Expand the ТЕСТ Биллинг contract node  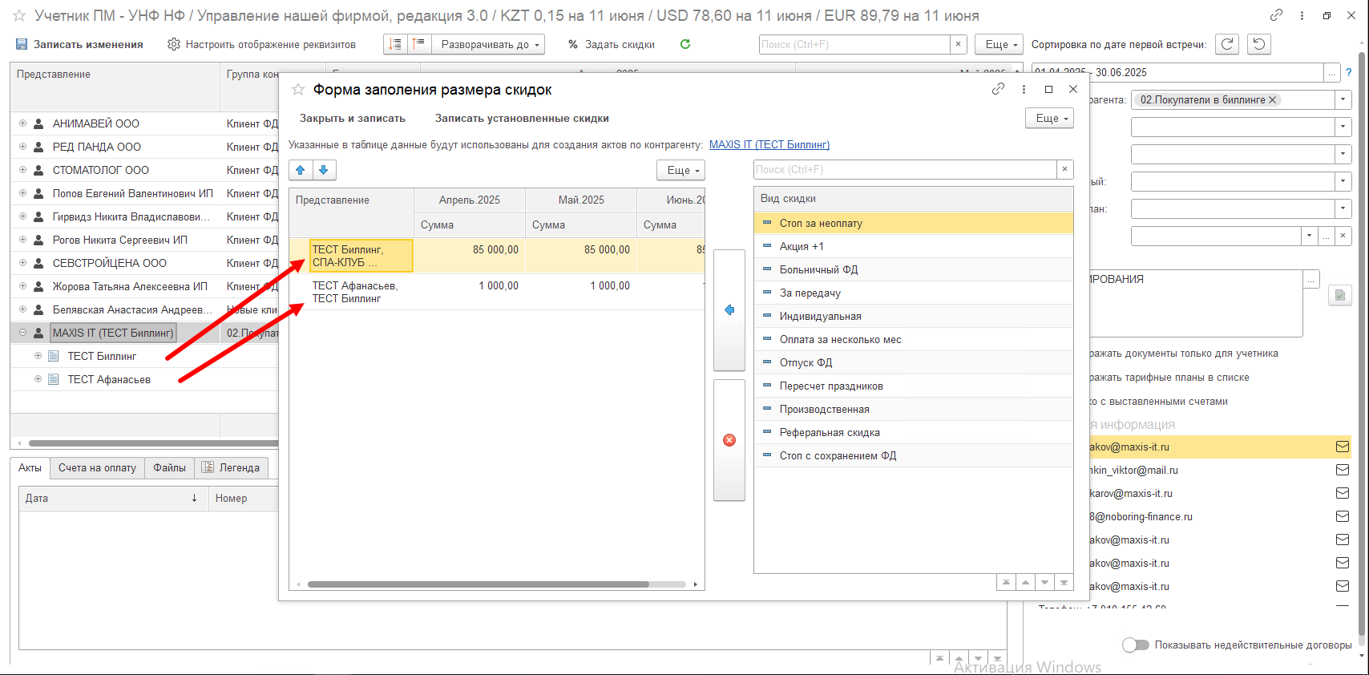(38, 356)
